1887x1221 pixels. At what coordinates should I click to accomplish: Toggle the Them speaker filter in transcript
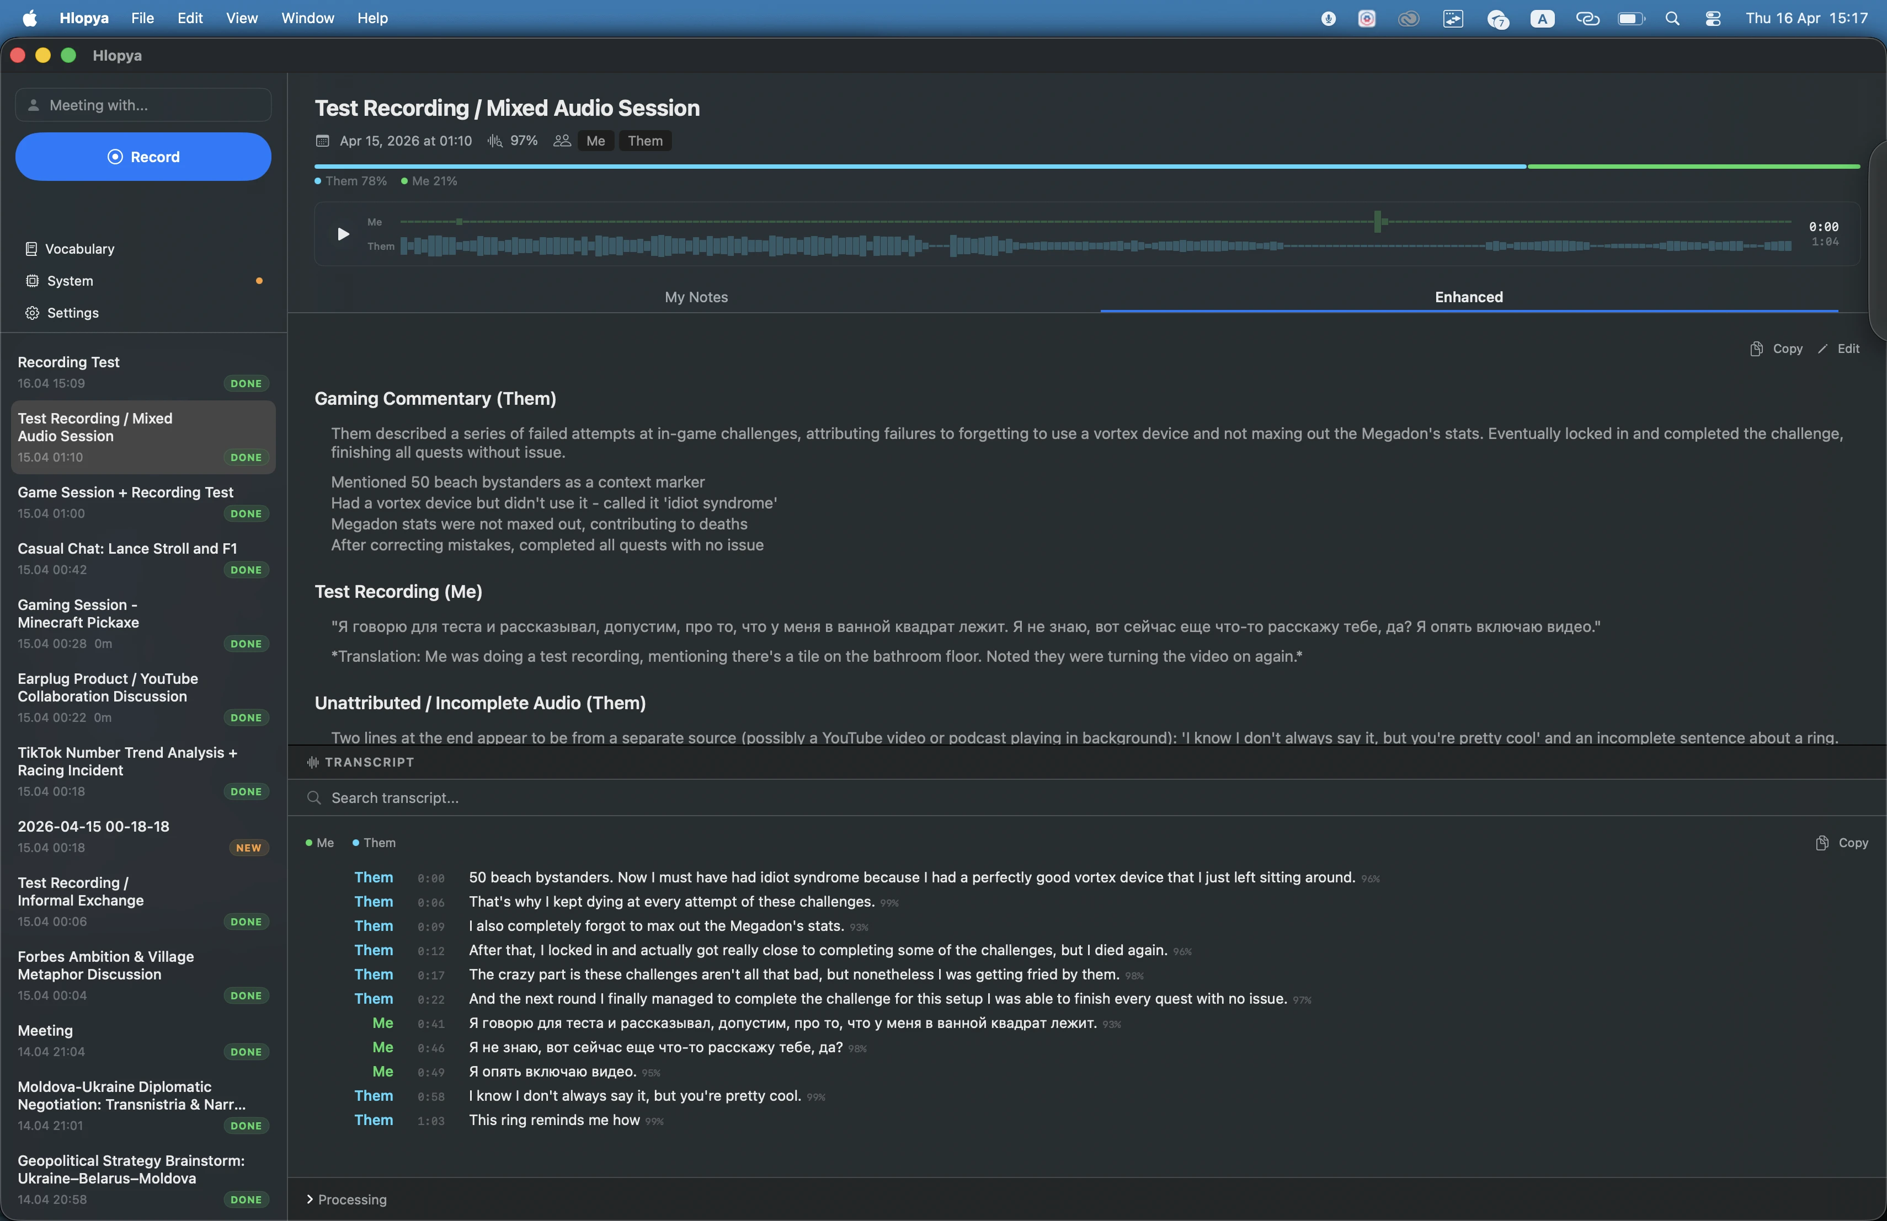[x=374, y=843]
